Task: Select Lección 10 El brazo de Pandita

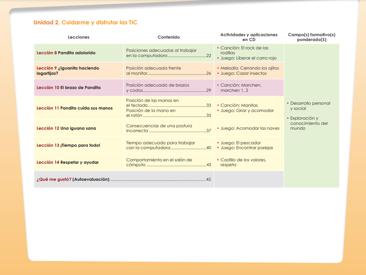Action: pyautogui.click(x=69, y=87)
